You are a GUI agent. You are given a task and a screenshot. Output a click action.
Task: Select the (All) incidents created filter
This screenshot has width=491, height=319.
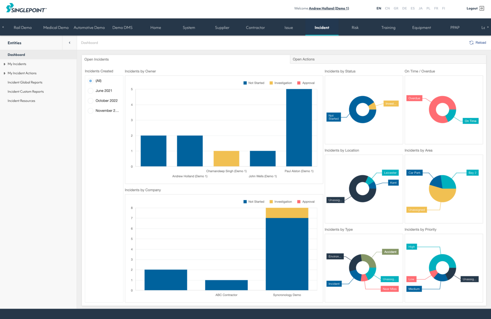[91, 81]
